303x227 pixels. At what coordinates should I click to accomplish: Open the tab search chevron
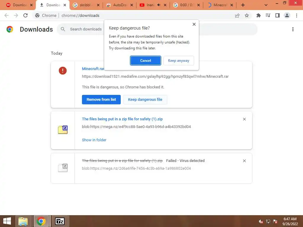[266, 5]
